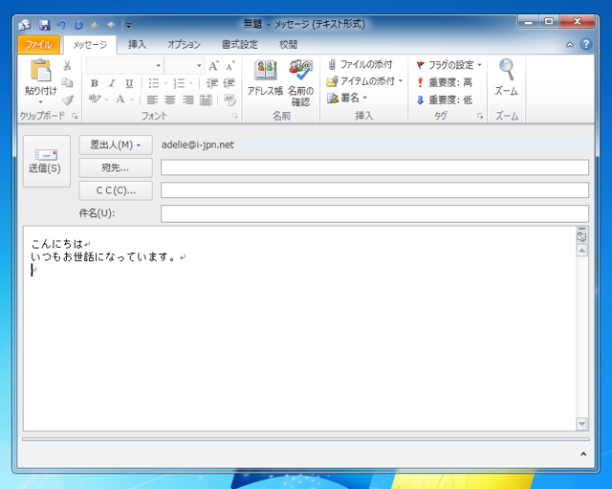Click the Previous Item up arrow icon
Screen dimensions: 612x489
[95, 26]
